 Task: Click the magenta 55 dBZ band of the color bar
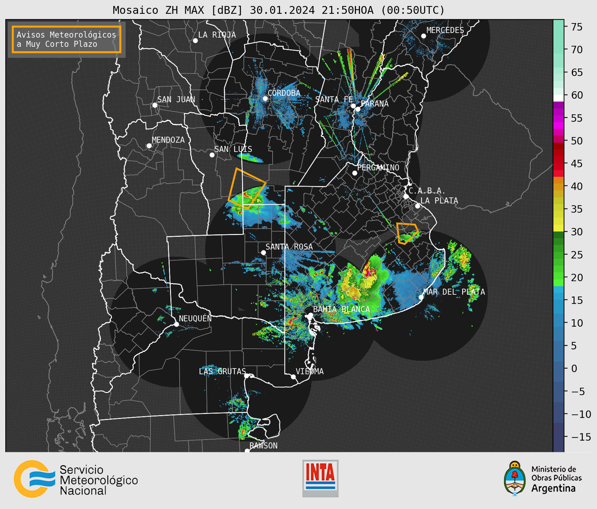tap(558, 118)
